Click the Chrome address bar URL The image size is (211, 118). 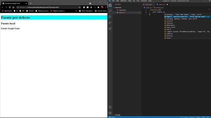tap(43, 7)
